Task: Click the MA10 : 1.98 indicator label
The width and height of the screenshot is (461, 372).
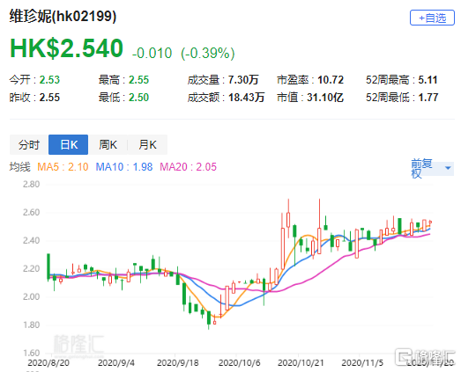Action: click(x=124, y=167)
